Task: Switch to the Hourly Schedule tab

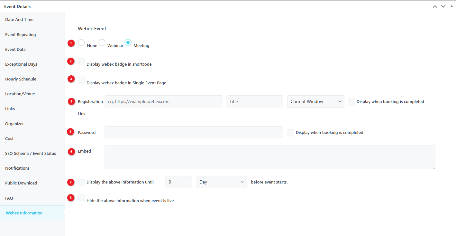Action: [x=21, y=79]
